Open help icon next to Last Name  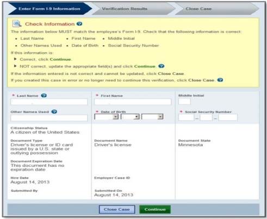44,96
